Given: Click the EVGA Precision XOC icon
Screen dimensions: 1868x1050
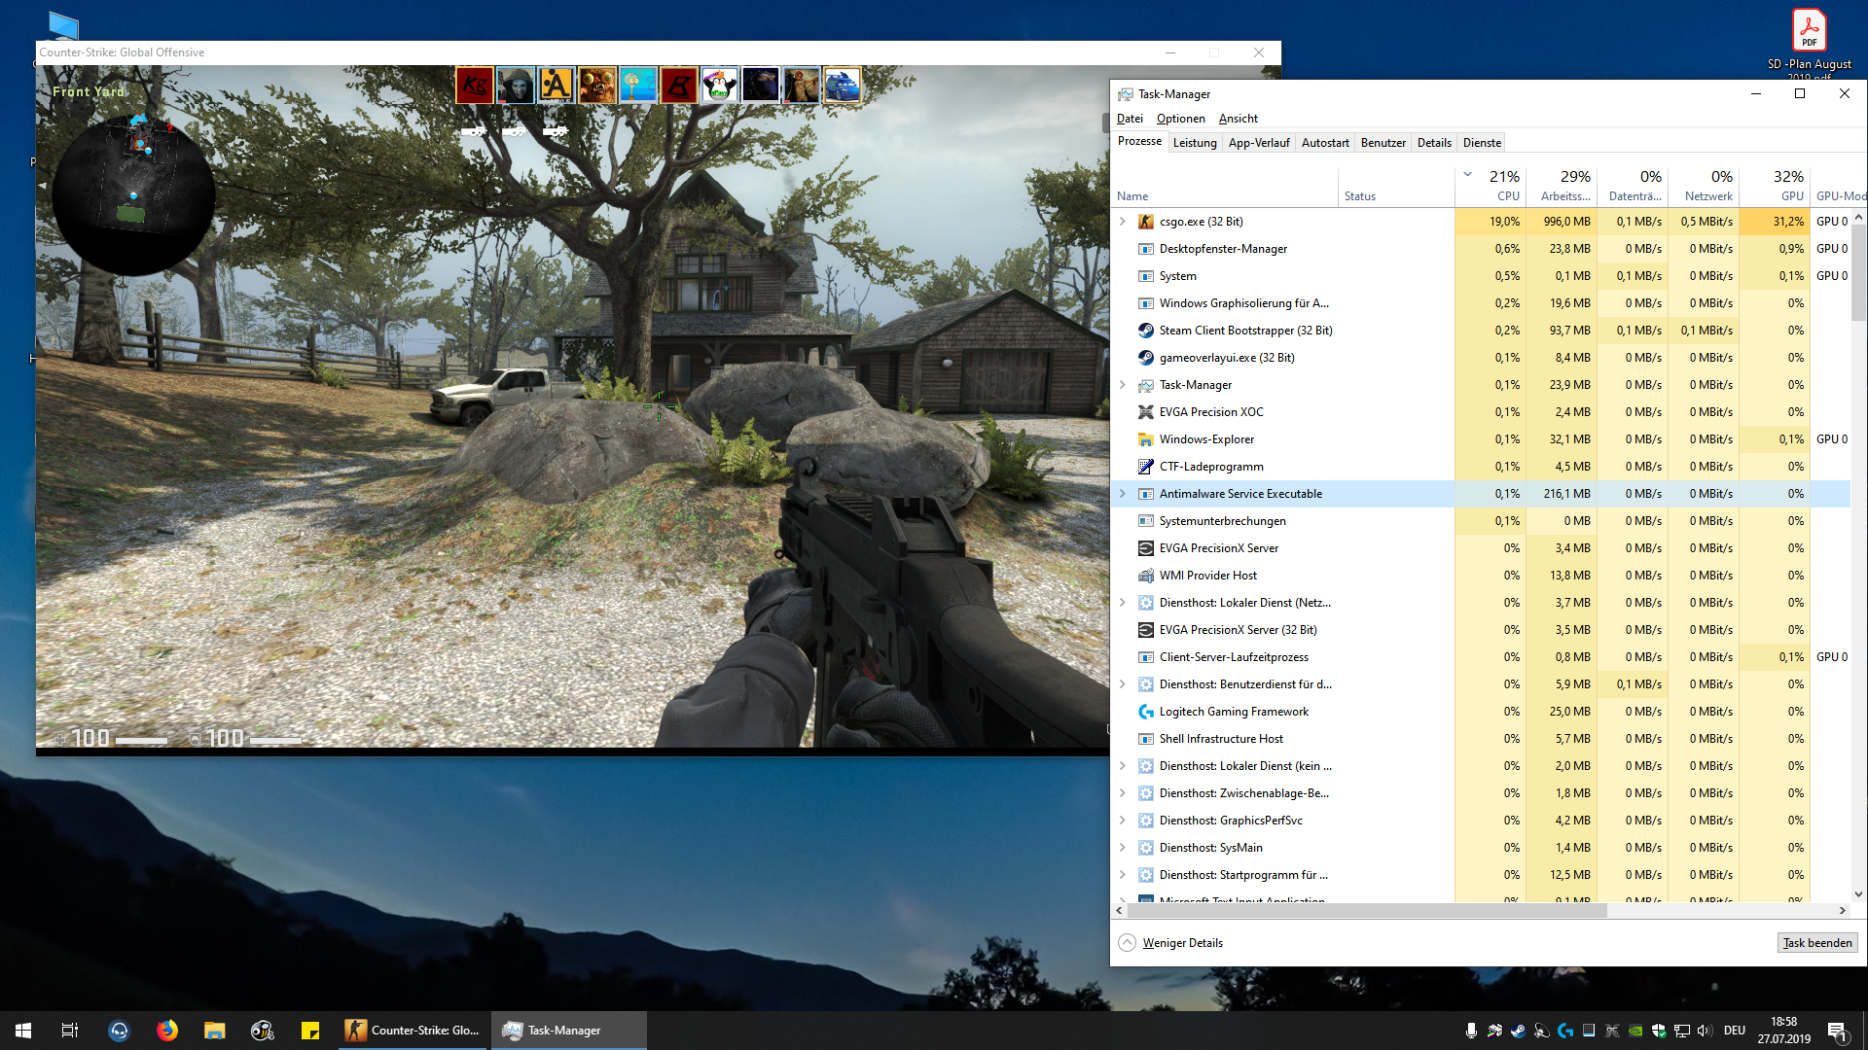Looking at the screenshot, I should pos(1146,412).
